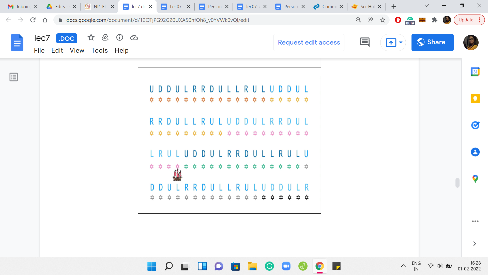The height and width of the screenshot is (275, 488).
Task: Click the blue Share button
Action: [432, 43]
